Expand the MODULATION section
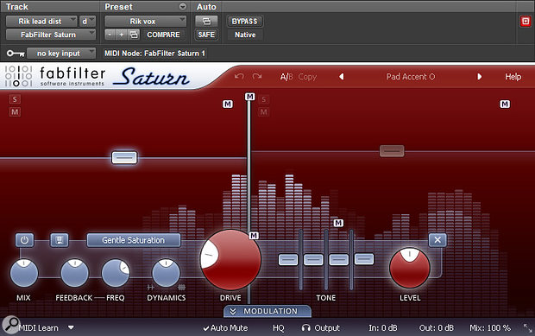The image size is (535, 336). [x=267, y=311]
